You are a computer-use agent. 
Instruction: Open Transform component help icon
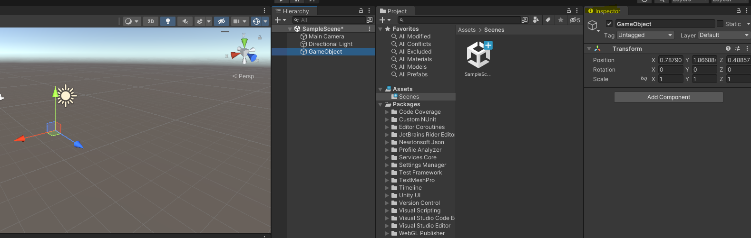[728, 48]
